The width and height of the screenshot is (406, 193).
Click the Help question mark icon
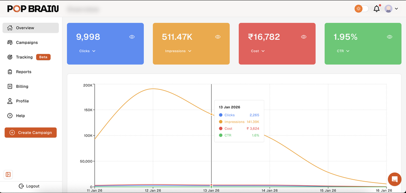(10, 116)
